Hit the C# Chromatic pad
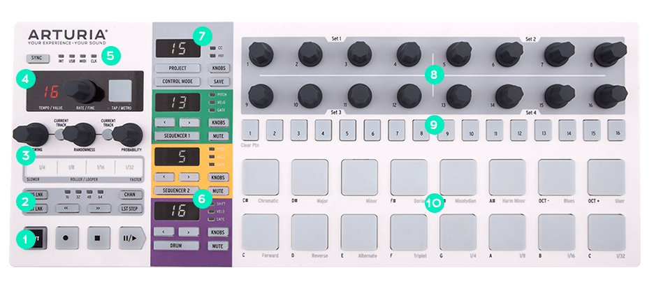This screenshot has width=654, height=291. coord(261,178)
